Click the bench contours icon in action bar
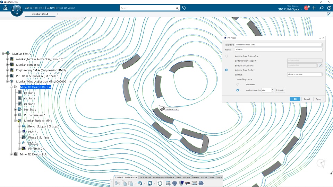The image size is (333, 187). click(x=194, y=183)
